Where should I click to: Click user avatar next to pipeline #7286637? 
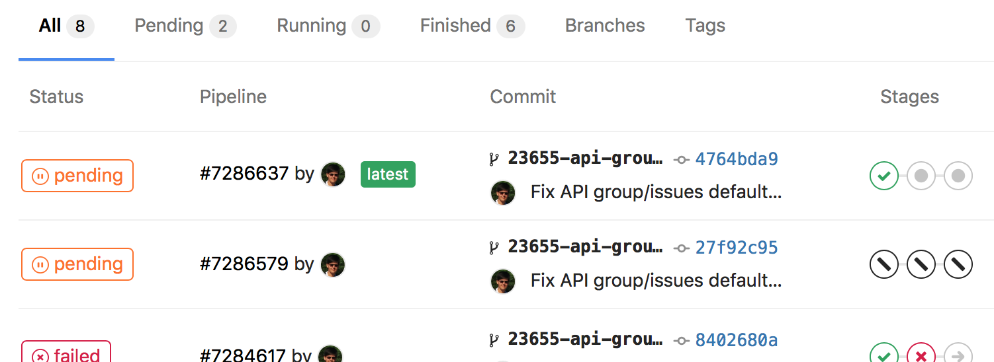[333, 174]
